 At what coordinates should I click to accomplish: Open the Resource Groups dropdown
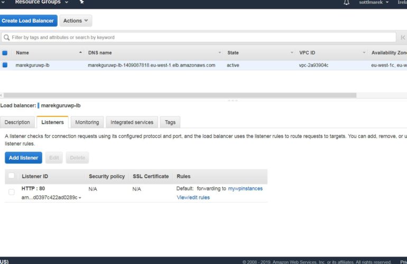point(42,2)
